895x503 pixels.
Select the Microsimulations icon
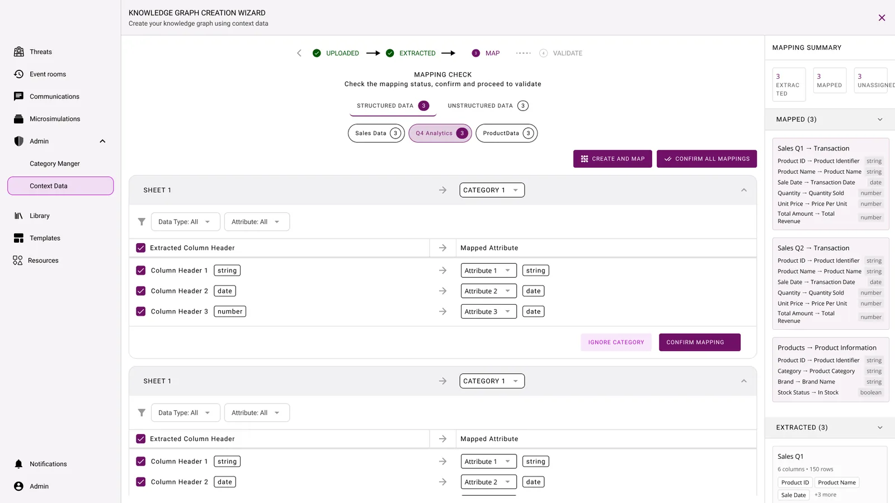coord(19,119)
